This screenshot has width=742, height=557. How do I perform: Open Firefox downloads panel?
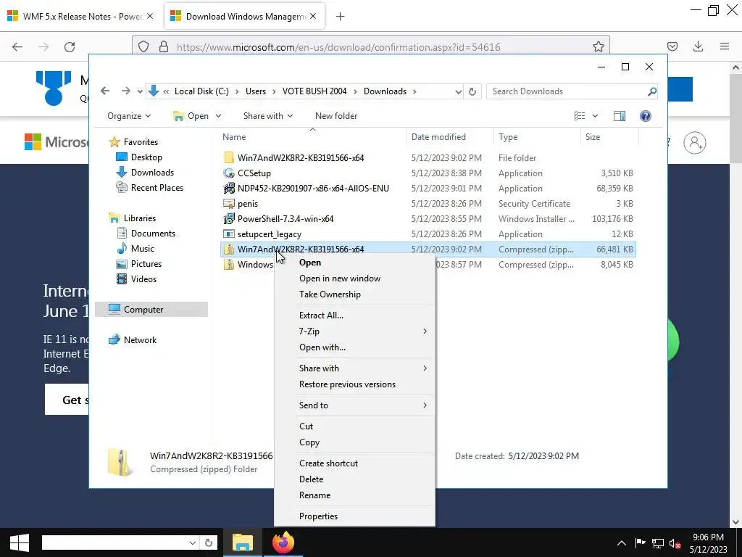pos(698,46)
